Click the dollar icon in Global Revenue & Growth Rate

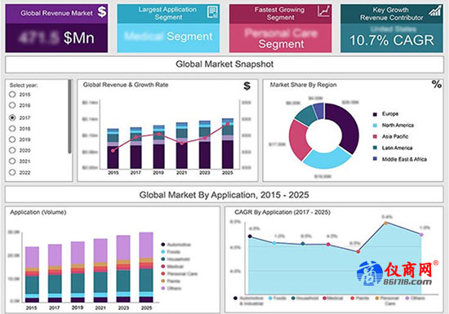tap(247, 86)
